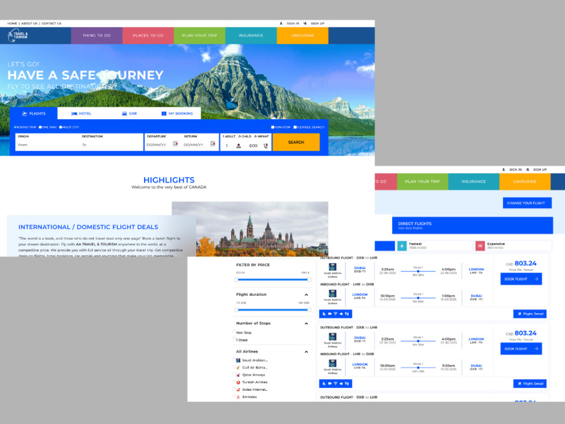Open Places To Go menu on the home page
Image resolution: width=565 pixels, height=424 pixels.
148,36
